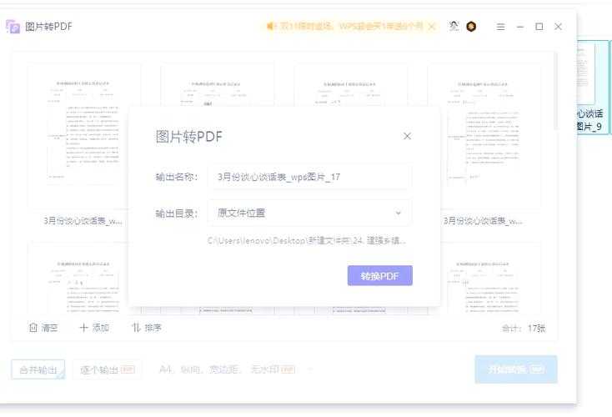Open the 输出目录 dropdown showing 原文件位置
This screenshot has height=417, width=612.
[x=310, y=213]
